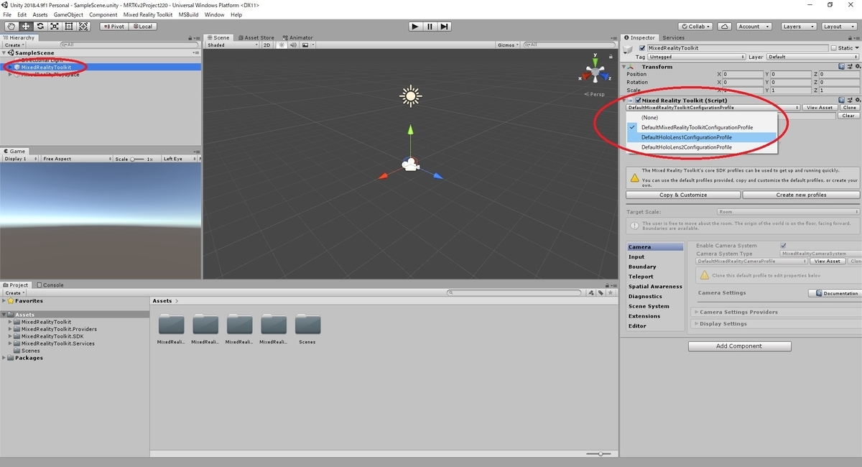Image resolution: width=862 pixels, height=467 pixels.
Task: Select the Rect tool
Action: pyautogui.click(x=69, y=27)
